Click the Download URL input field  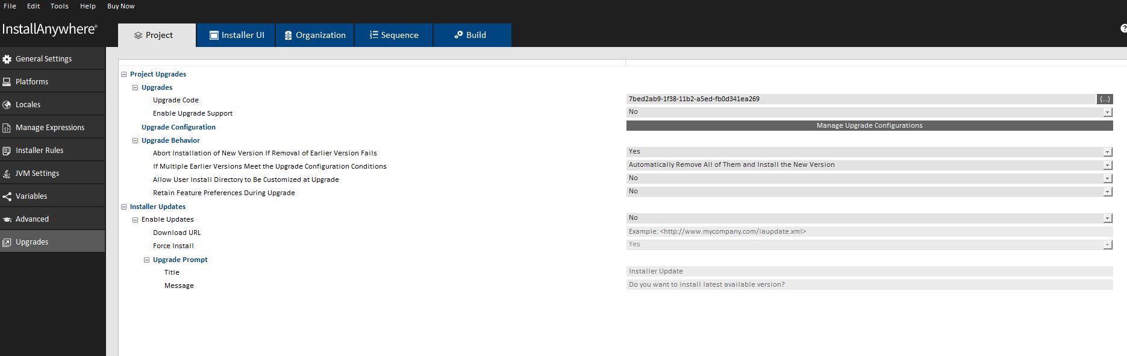tap(867, 232)
